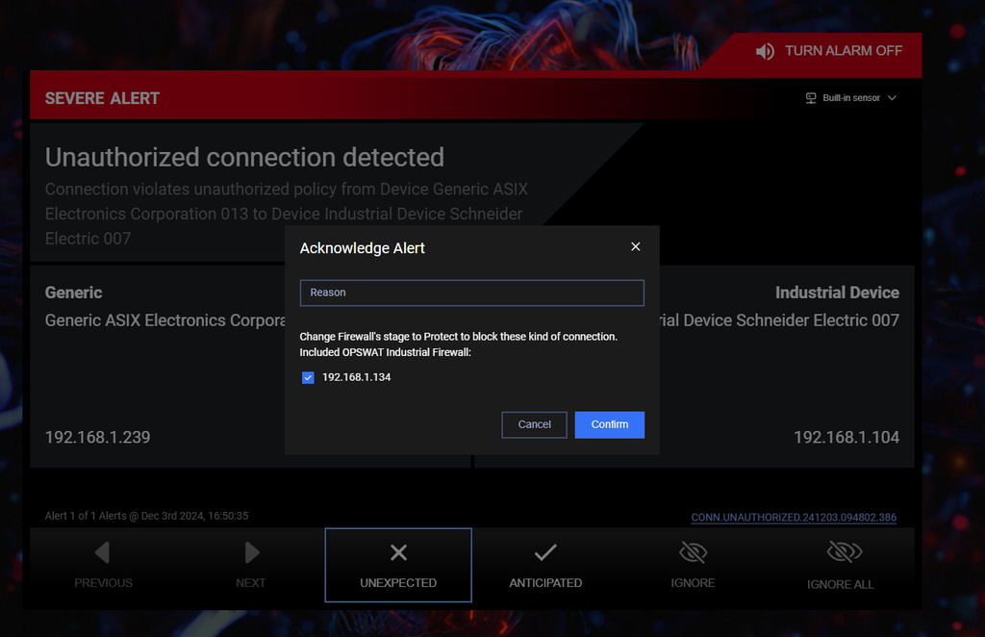Mark the alert as Unexpected
The width and height of the screenshot is (985, 637).
click(x=398, y=565)
